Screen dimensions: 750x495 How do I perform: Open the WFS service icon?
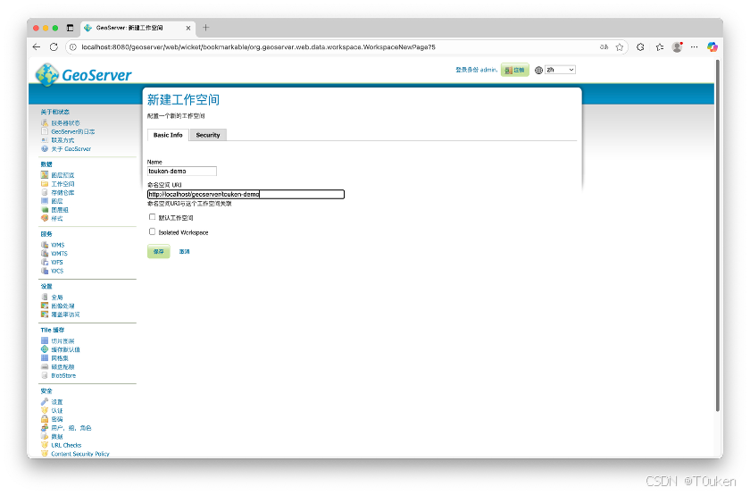click(45, 262)
